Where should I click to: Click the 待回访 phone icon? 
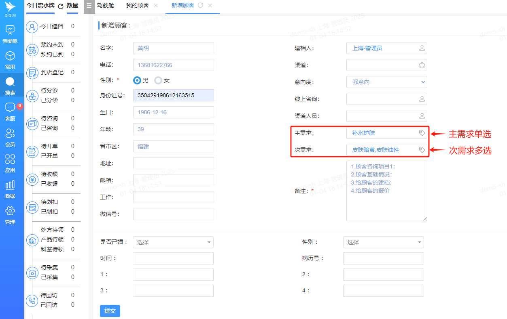click(x=32, y=300)
